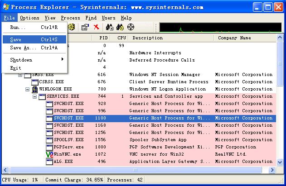
Task: Collapse the SMSS.EXE tree node
Action: pos(20,75)
